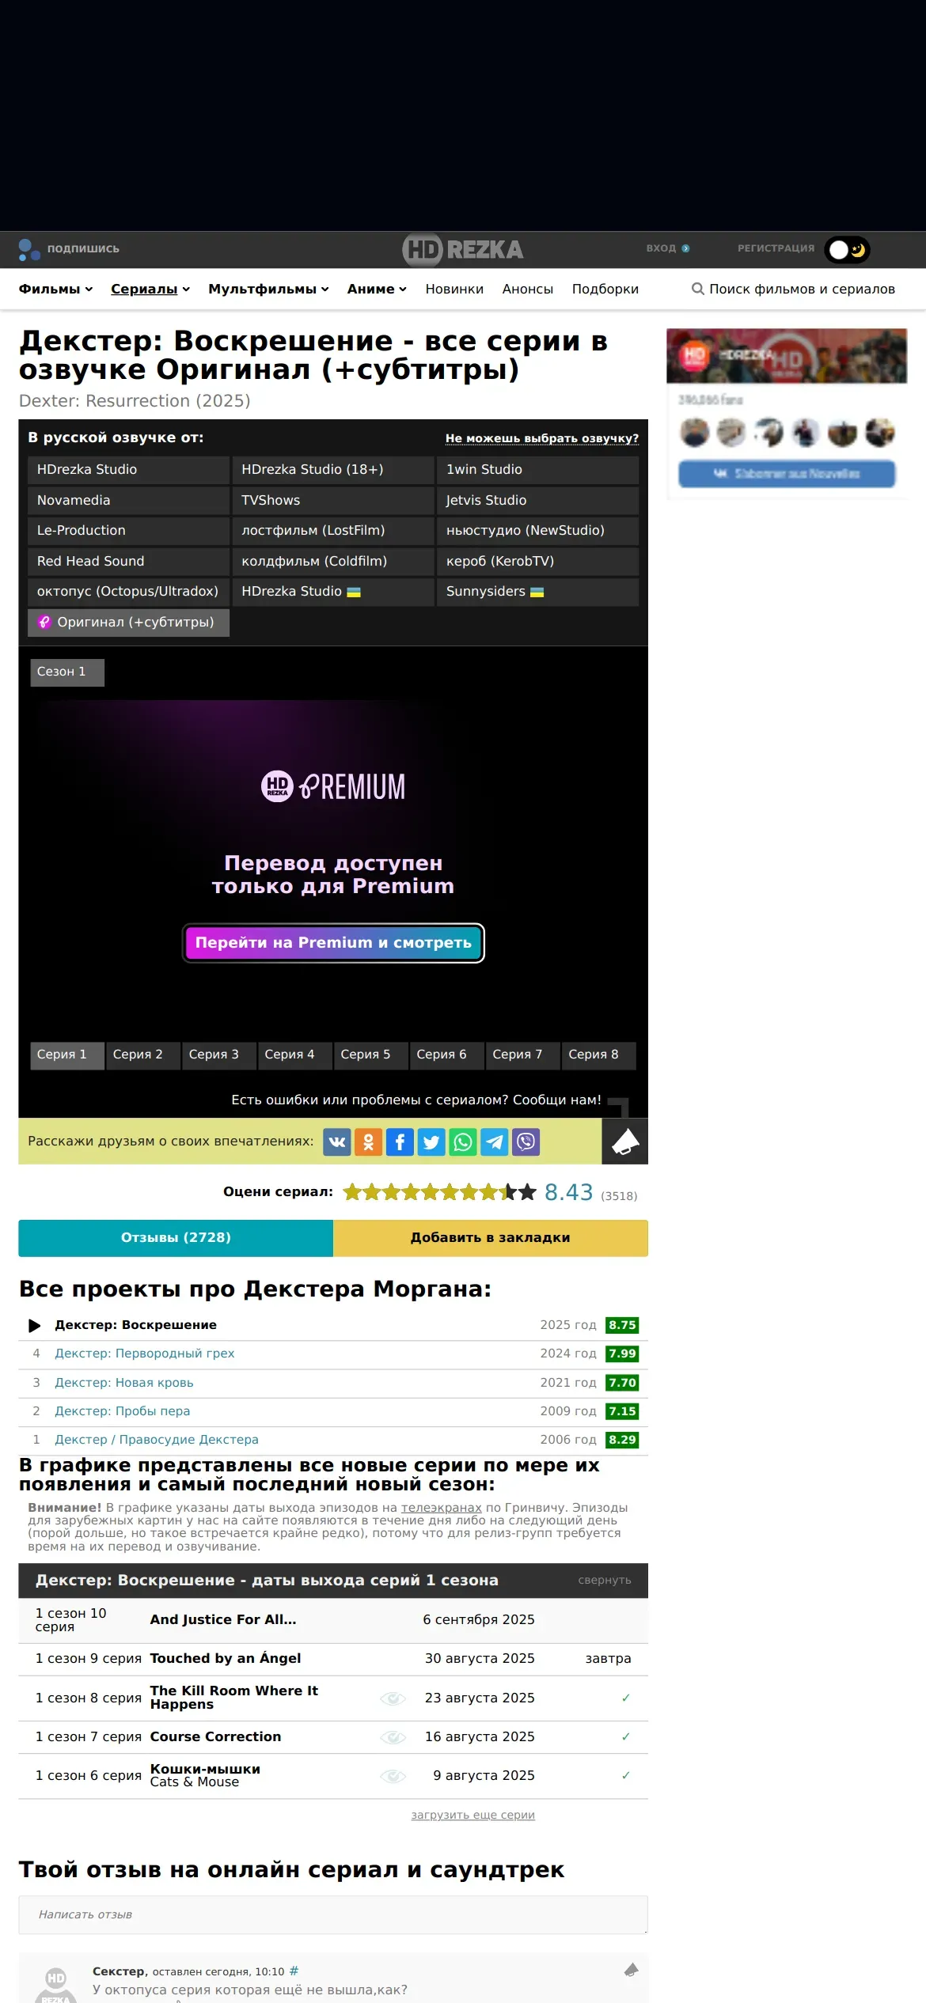
Task: Switch to Сезон 1 tab
Action: tap(67, 672)
